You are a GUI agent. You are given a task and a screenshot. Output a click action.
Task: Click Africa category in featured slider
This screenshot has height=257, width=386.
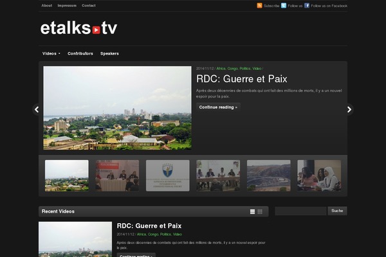221,69
